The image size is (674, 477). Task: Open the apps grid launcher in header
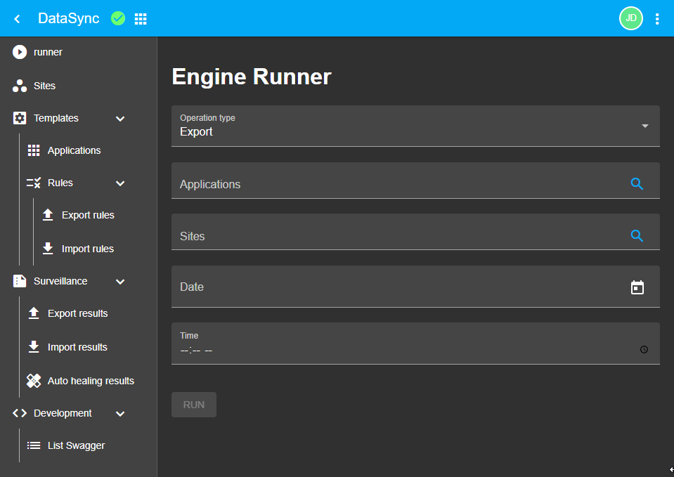pyautogui.click(x=141, y=19)
